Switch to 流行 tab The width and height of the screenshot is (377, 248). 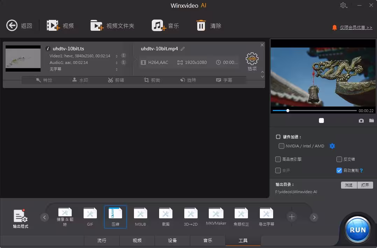coord(101,240)
